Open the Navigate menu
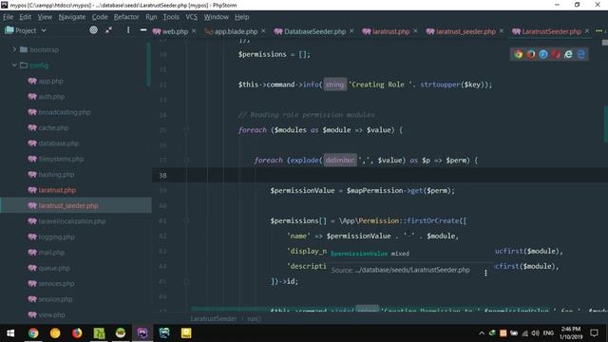The height and width of the screenshot is (342, 608). pyautogui.click(x=72, y=17)
